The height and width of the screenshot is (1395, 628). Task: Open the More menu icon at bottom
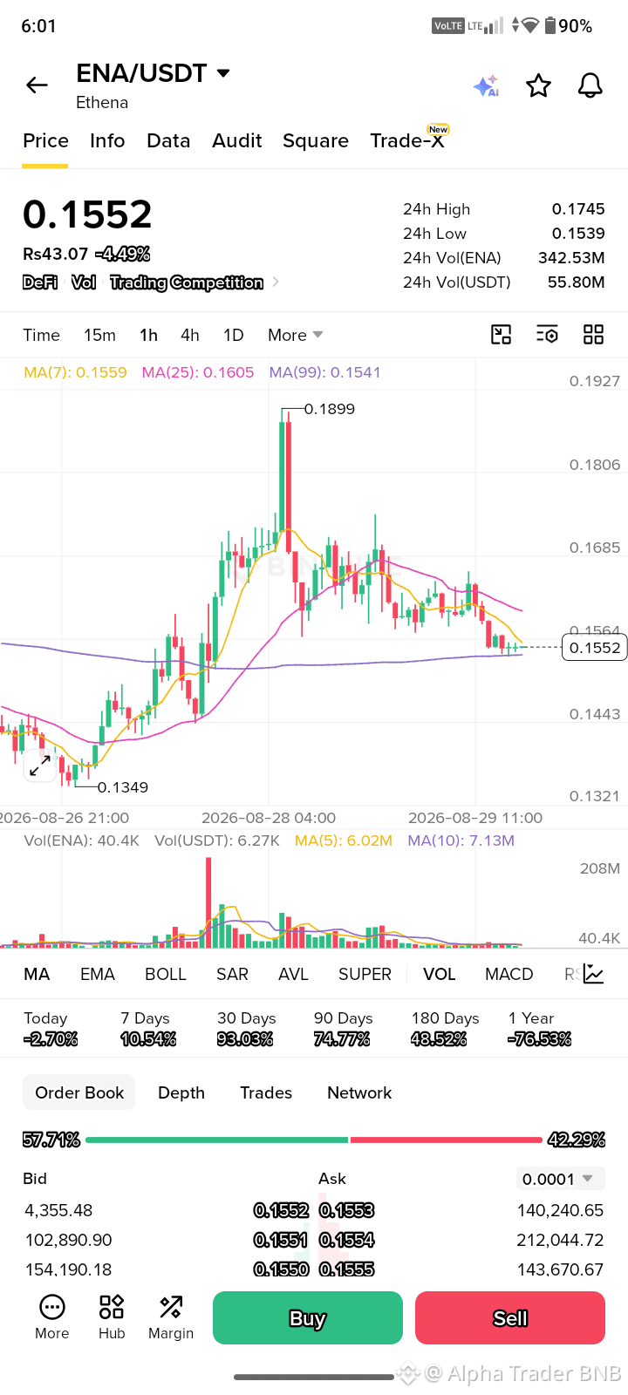[52, 1317]
